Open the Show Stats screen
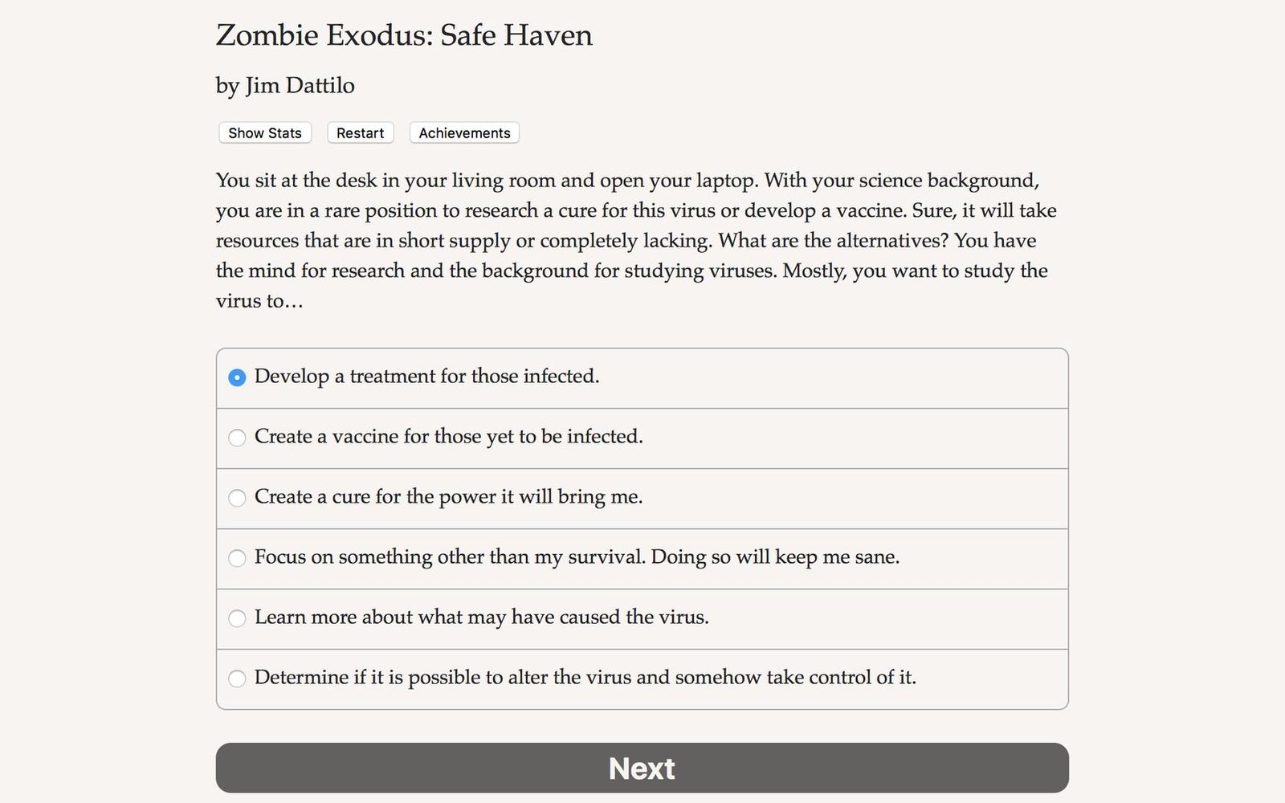 (x=264, y=132)
